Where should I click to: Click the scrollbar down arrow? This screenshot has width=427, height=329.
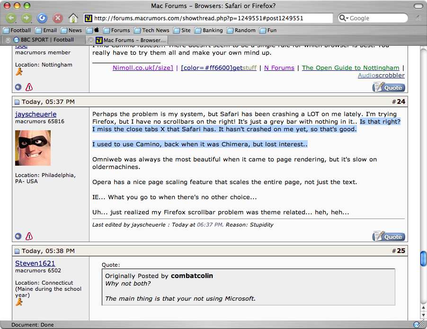click(424, 315)
